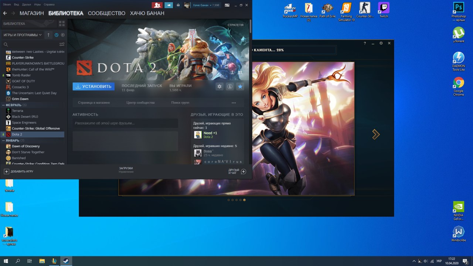
Task: Click the Установить install button
Action: pyautogui.click(x=93, y=86)
